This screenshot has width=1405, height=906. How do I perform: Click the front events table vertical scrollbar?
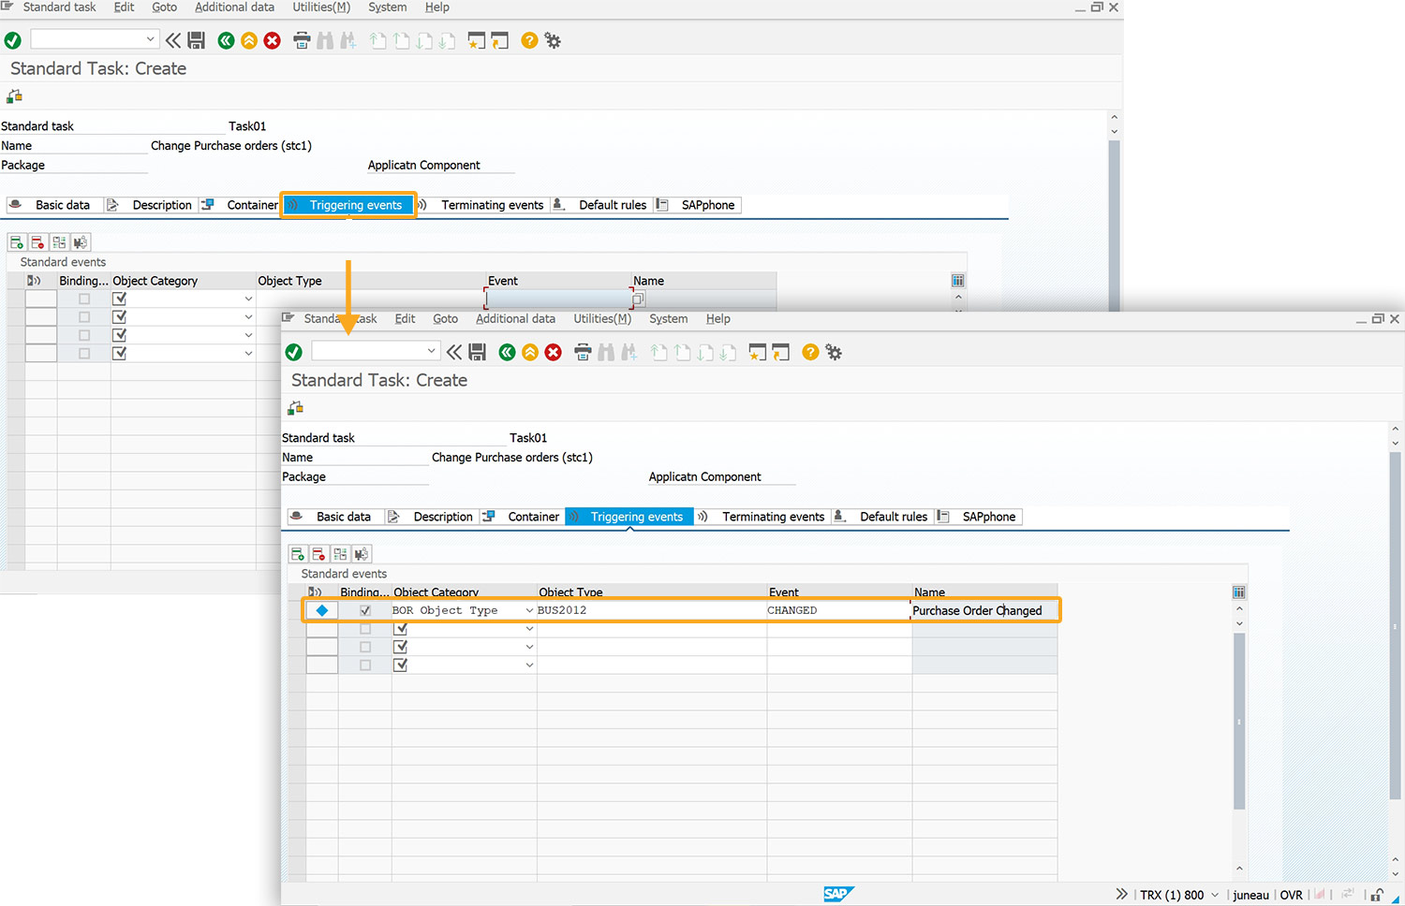click(1239, 721)
